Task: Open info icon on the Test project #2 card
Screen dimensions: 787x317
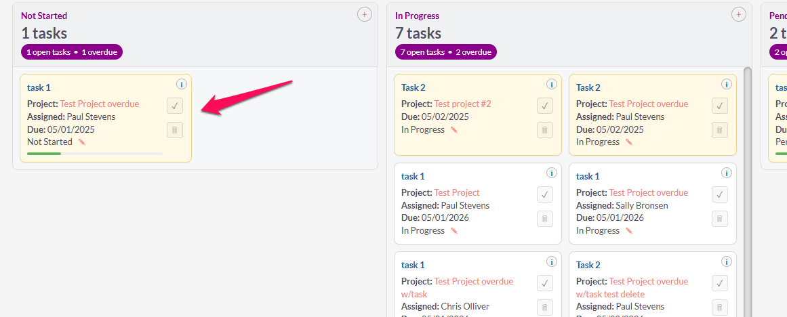Action: coord(551,84)
